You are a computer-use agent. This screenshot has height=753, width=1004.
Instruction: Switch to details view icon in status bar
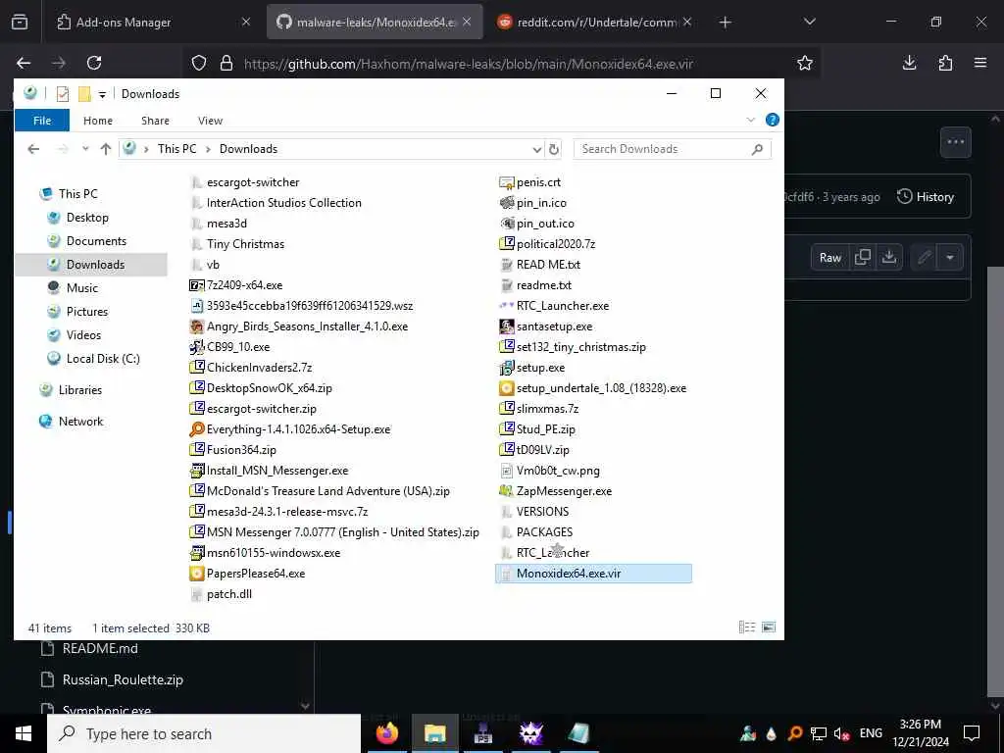746,627
